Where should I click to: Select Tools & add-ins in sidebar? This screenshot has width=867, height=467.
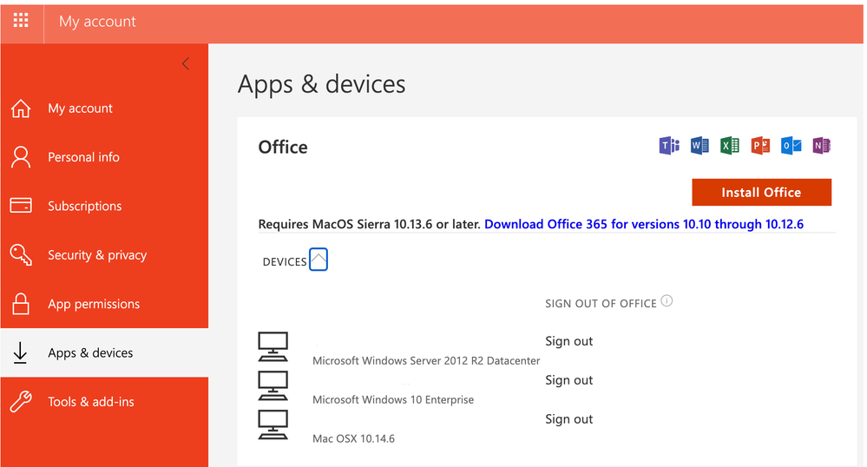tap(90, 402)
